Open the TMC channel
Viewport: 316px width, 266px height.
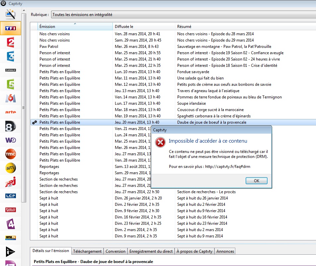coord(11,154)
